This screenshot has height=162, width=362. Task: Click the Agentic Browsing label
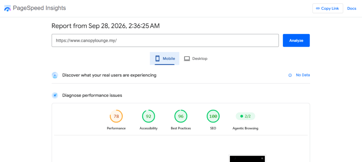pyautogui.click(x=245, y=128)
